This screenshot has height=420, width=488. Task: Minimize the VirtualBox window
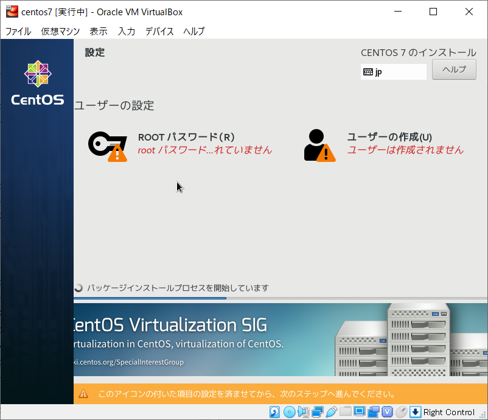click(x=398, y=12)
